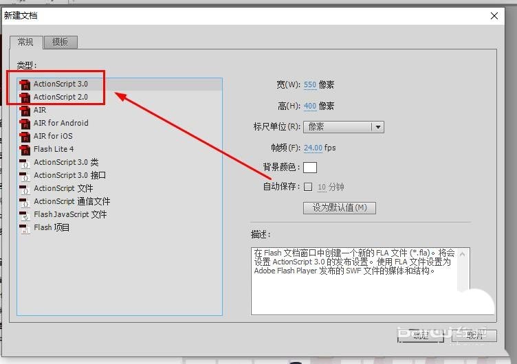Select Flash JavaScript 文件 entry
Screen dimensions: 517x364
coord(120,214)
